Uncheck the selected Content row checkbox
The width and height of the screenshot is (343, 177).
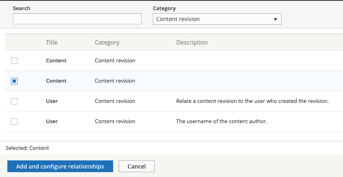coord(14,81)
